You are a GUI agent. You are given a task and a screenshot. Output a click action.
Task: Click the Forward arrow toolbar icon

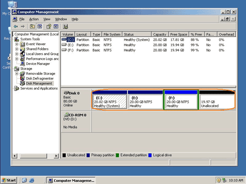pos(23,27)
